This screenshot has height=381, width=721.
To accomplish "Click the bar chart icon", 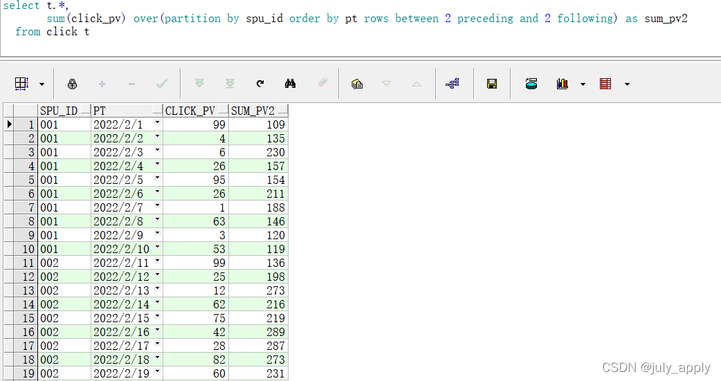I will pos(563,84).
